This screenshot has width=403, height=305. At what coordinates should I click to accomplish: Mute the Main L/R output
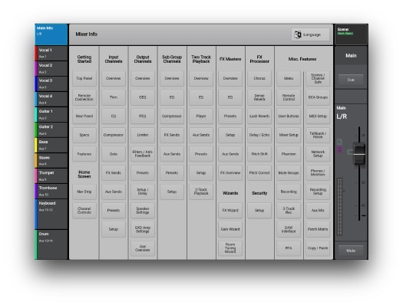pyautogui.click(x=351, y=251)
